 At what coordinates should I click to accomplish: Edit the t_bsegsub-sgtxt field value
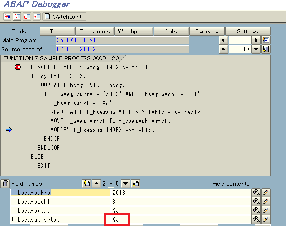coord(266,219)
